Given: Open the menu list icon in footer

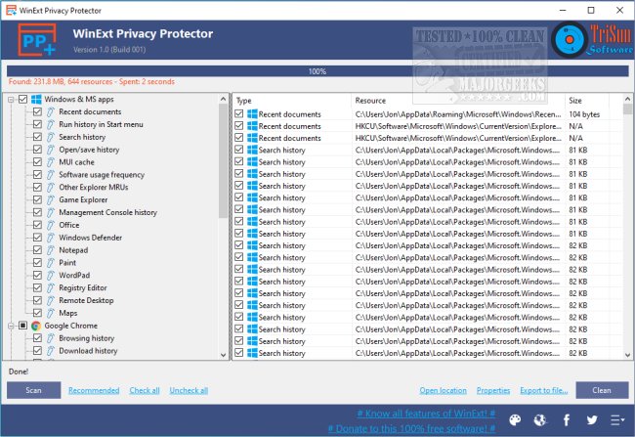Looking at the screenshot, I should 617,420.
